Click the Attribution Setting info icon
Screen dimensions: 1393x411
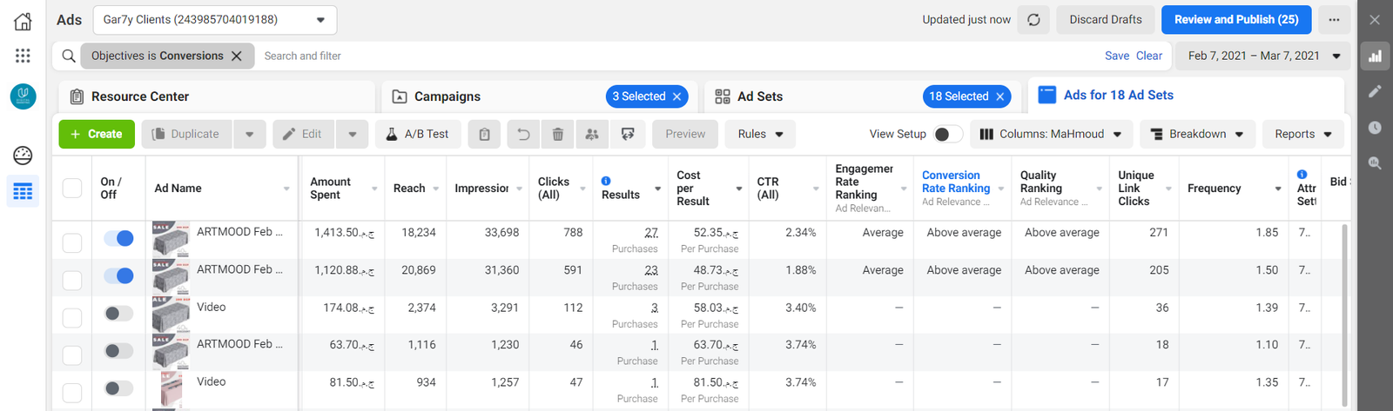tap(1302, 175)
